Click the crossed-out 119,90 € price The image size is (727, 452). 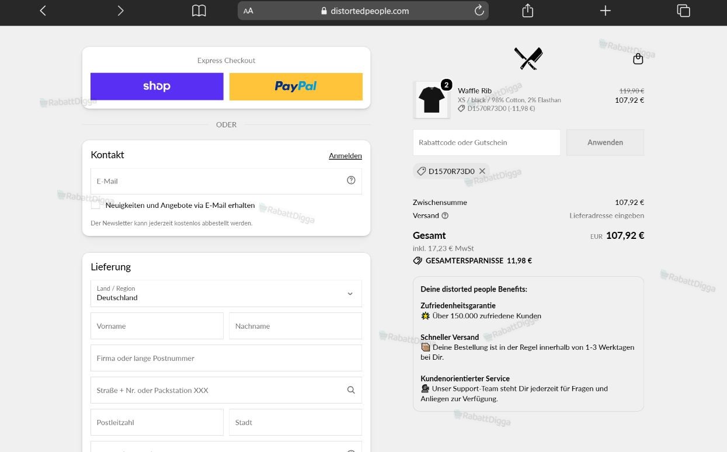(632, 91)
